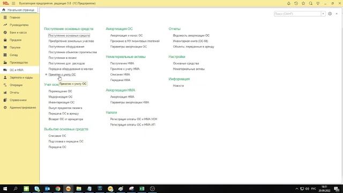Open Принятие к учету ОС link
This screenshot has height=193, width=343.
[62, 75]
